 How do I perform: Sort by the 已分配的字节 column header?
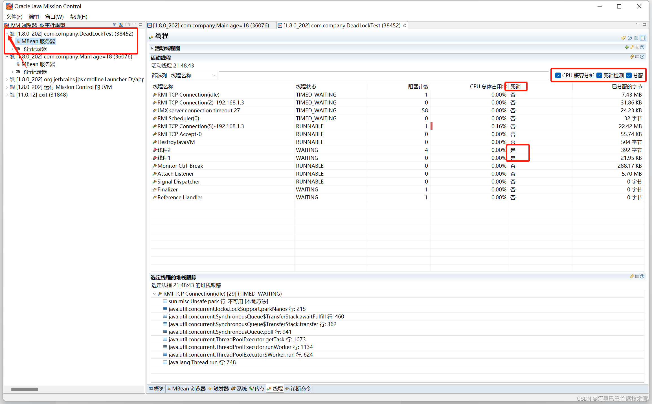point(608,87)
